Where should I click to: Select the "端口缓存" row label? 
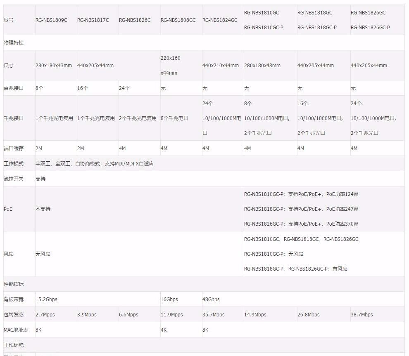point(14,149)
